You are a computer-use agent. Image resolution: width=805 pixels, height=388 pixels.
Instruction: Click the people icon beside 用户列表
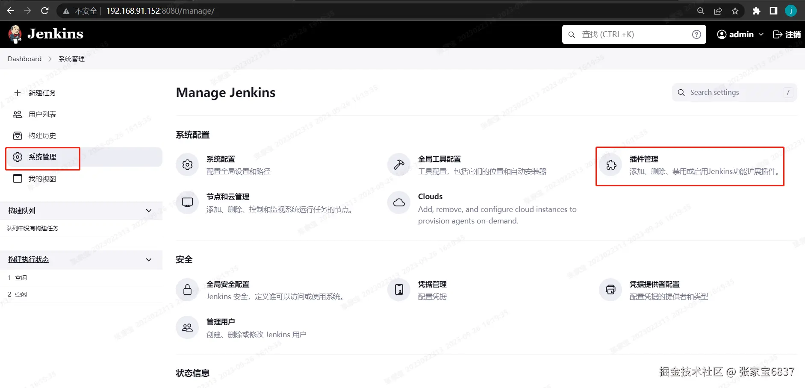click(x=18, y=114)
